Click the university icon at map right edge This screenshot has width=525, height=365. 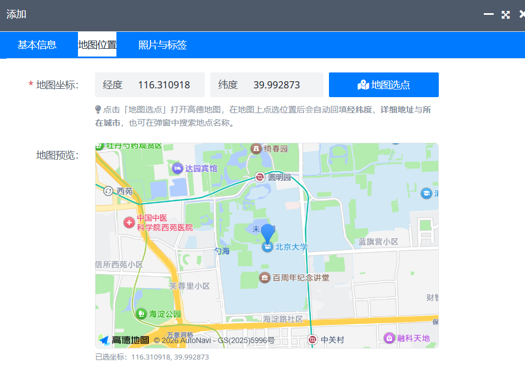[426, 193]
